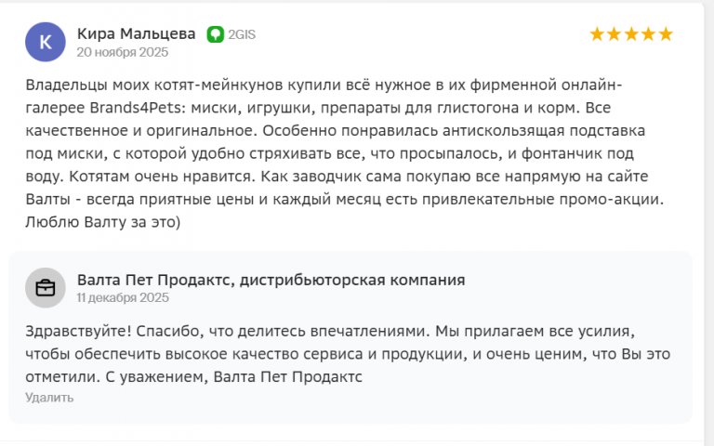Click the fifth rating star
The width and height of the screenshot is (714, 446).
coord(665,34)
